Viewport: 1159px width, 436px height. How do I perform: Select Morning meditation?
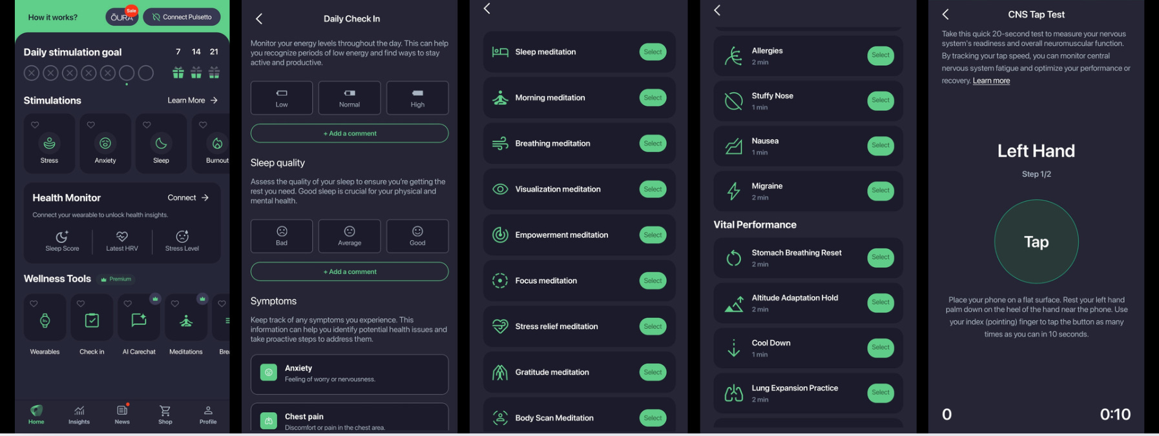[x=653, y=97]
